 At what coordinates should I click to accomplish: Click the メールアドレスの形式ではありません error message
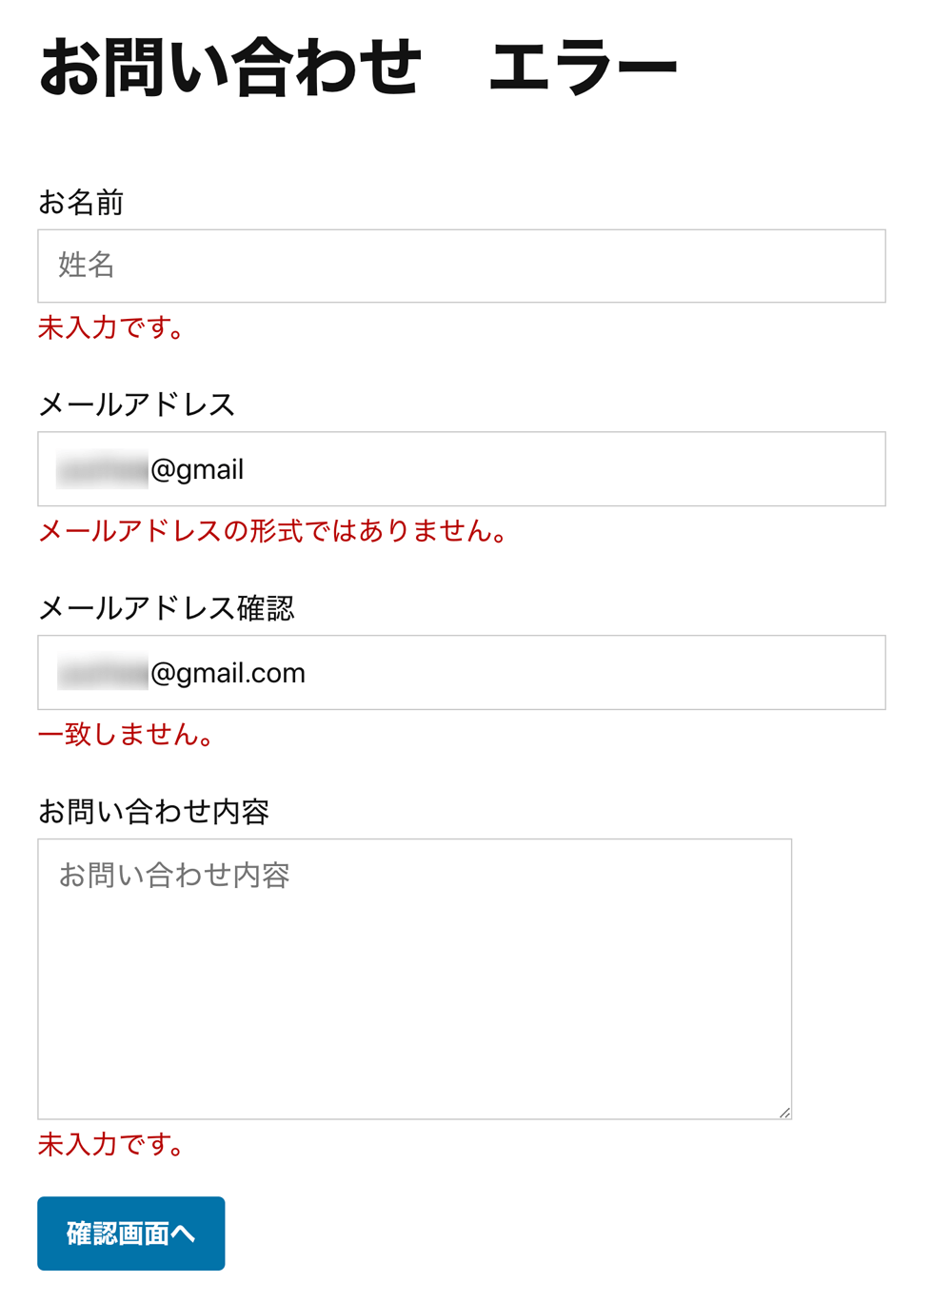(x=272, y=532)
